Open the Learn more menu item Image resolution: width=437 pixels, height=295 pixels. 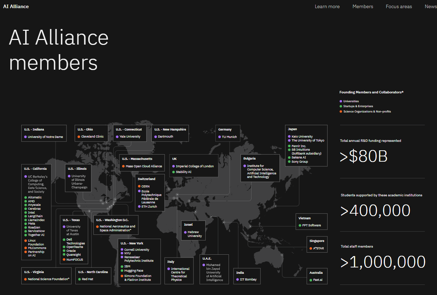[x=327, y=6]
